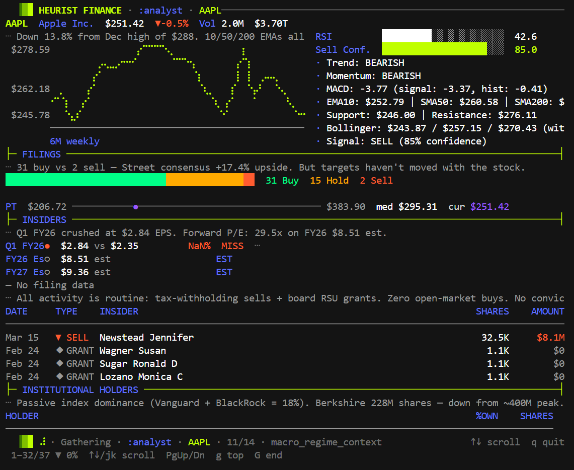Click the diamond icon beside Wagner Susan's grant
The height and width of the screenshot is (470, 574).
pos(59,350)
